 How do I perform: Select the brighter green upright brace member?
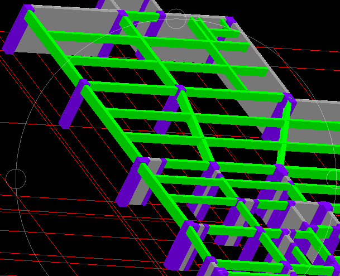[284, 132]
